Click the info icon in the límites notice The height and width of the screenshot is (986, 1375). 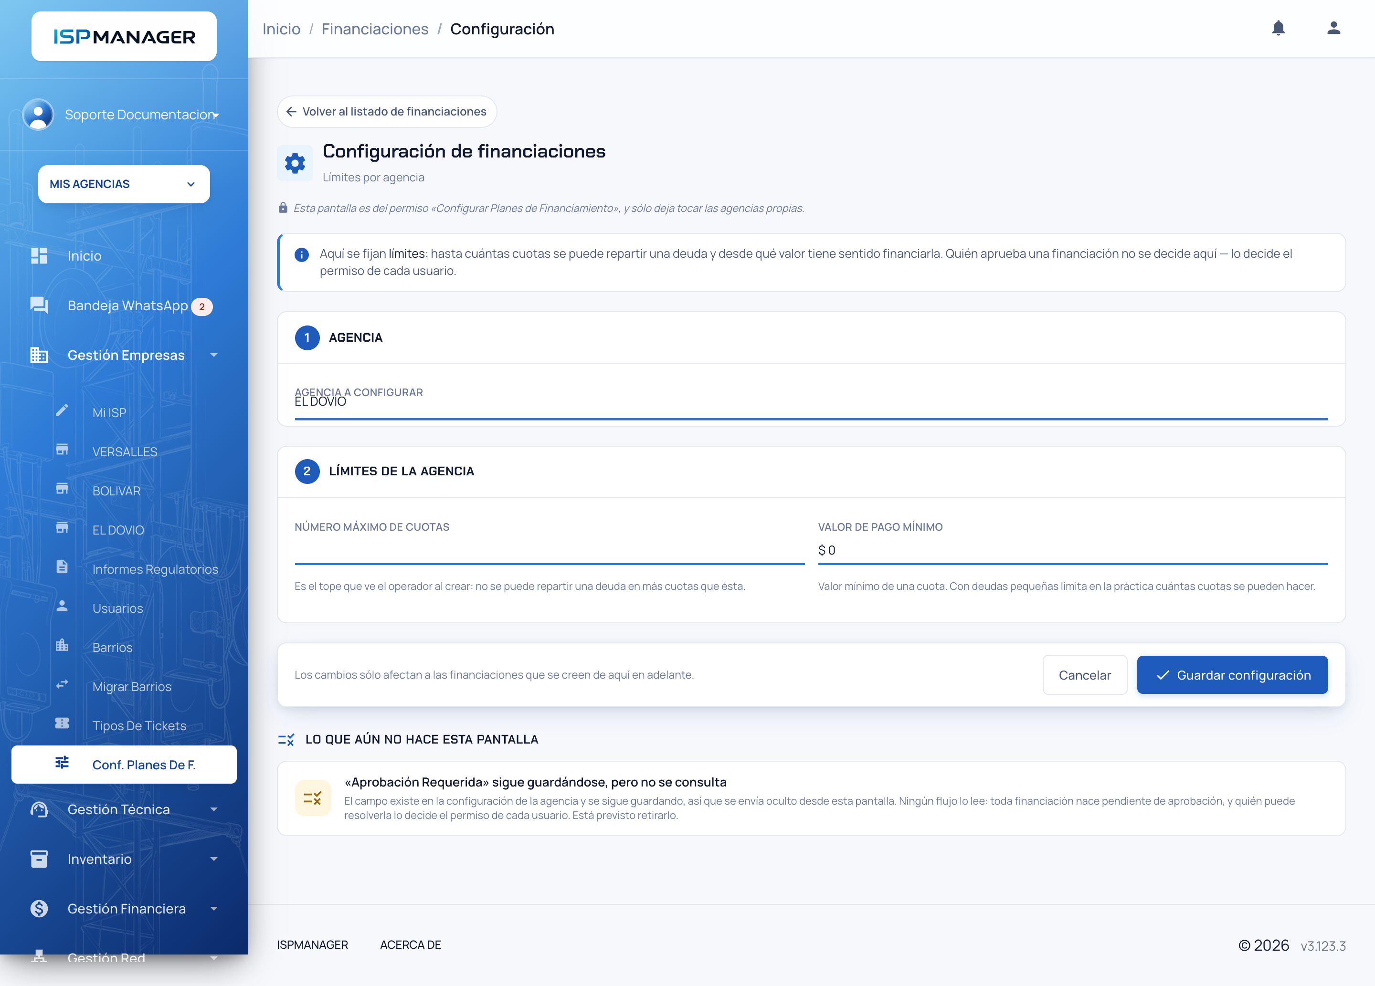pos(301,254)
